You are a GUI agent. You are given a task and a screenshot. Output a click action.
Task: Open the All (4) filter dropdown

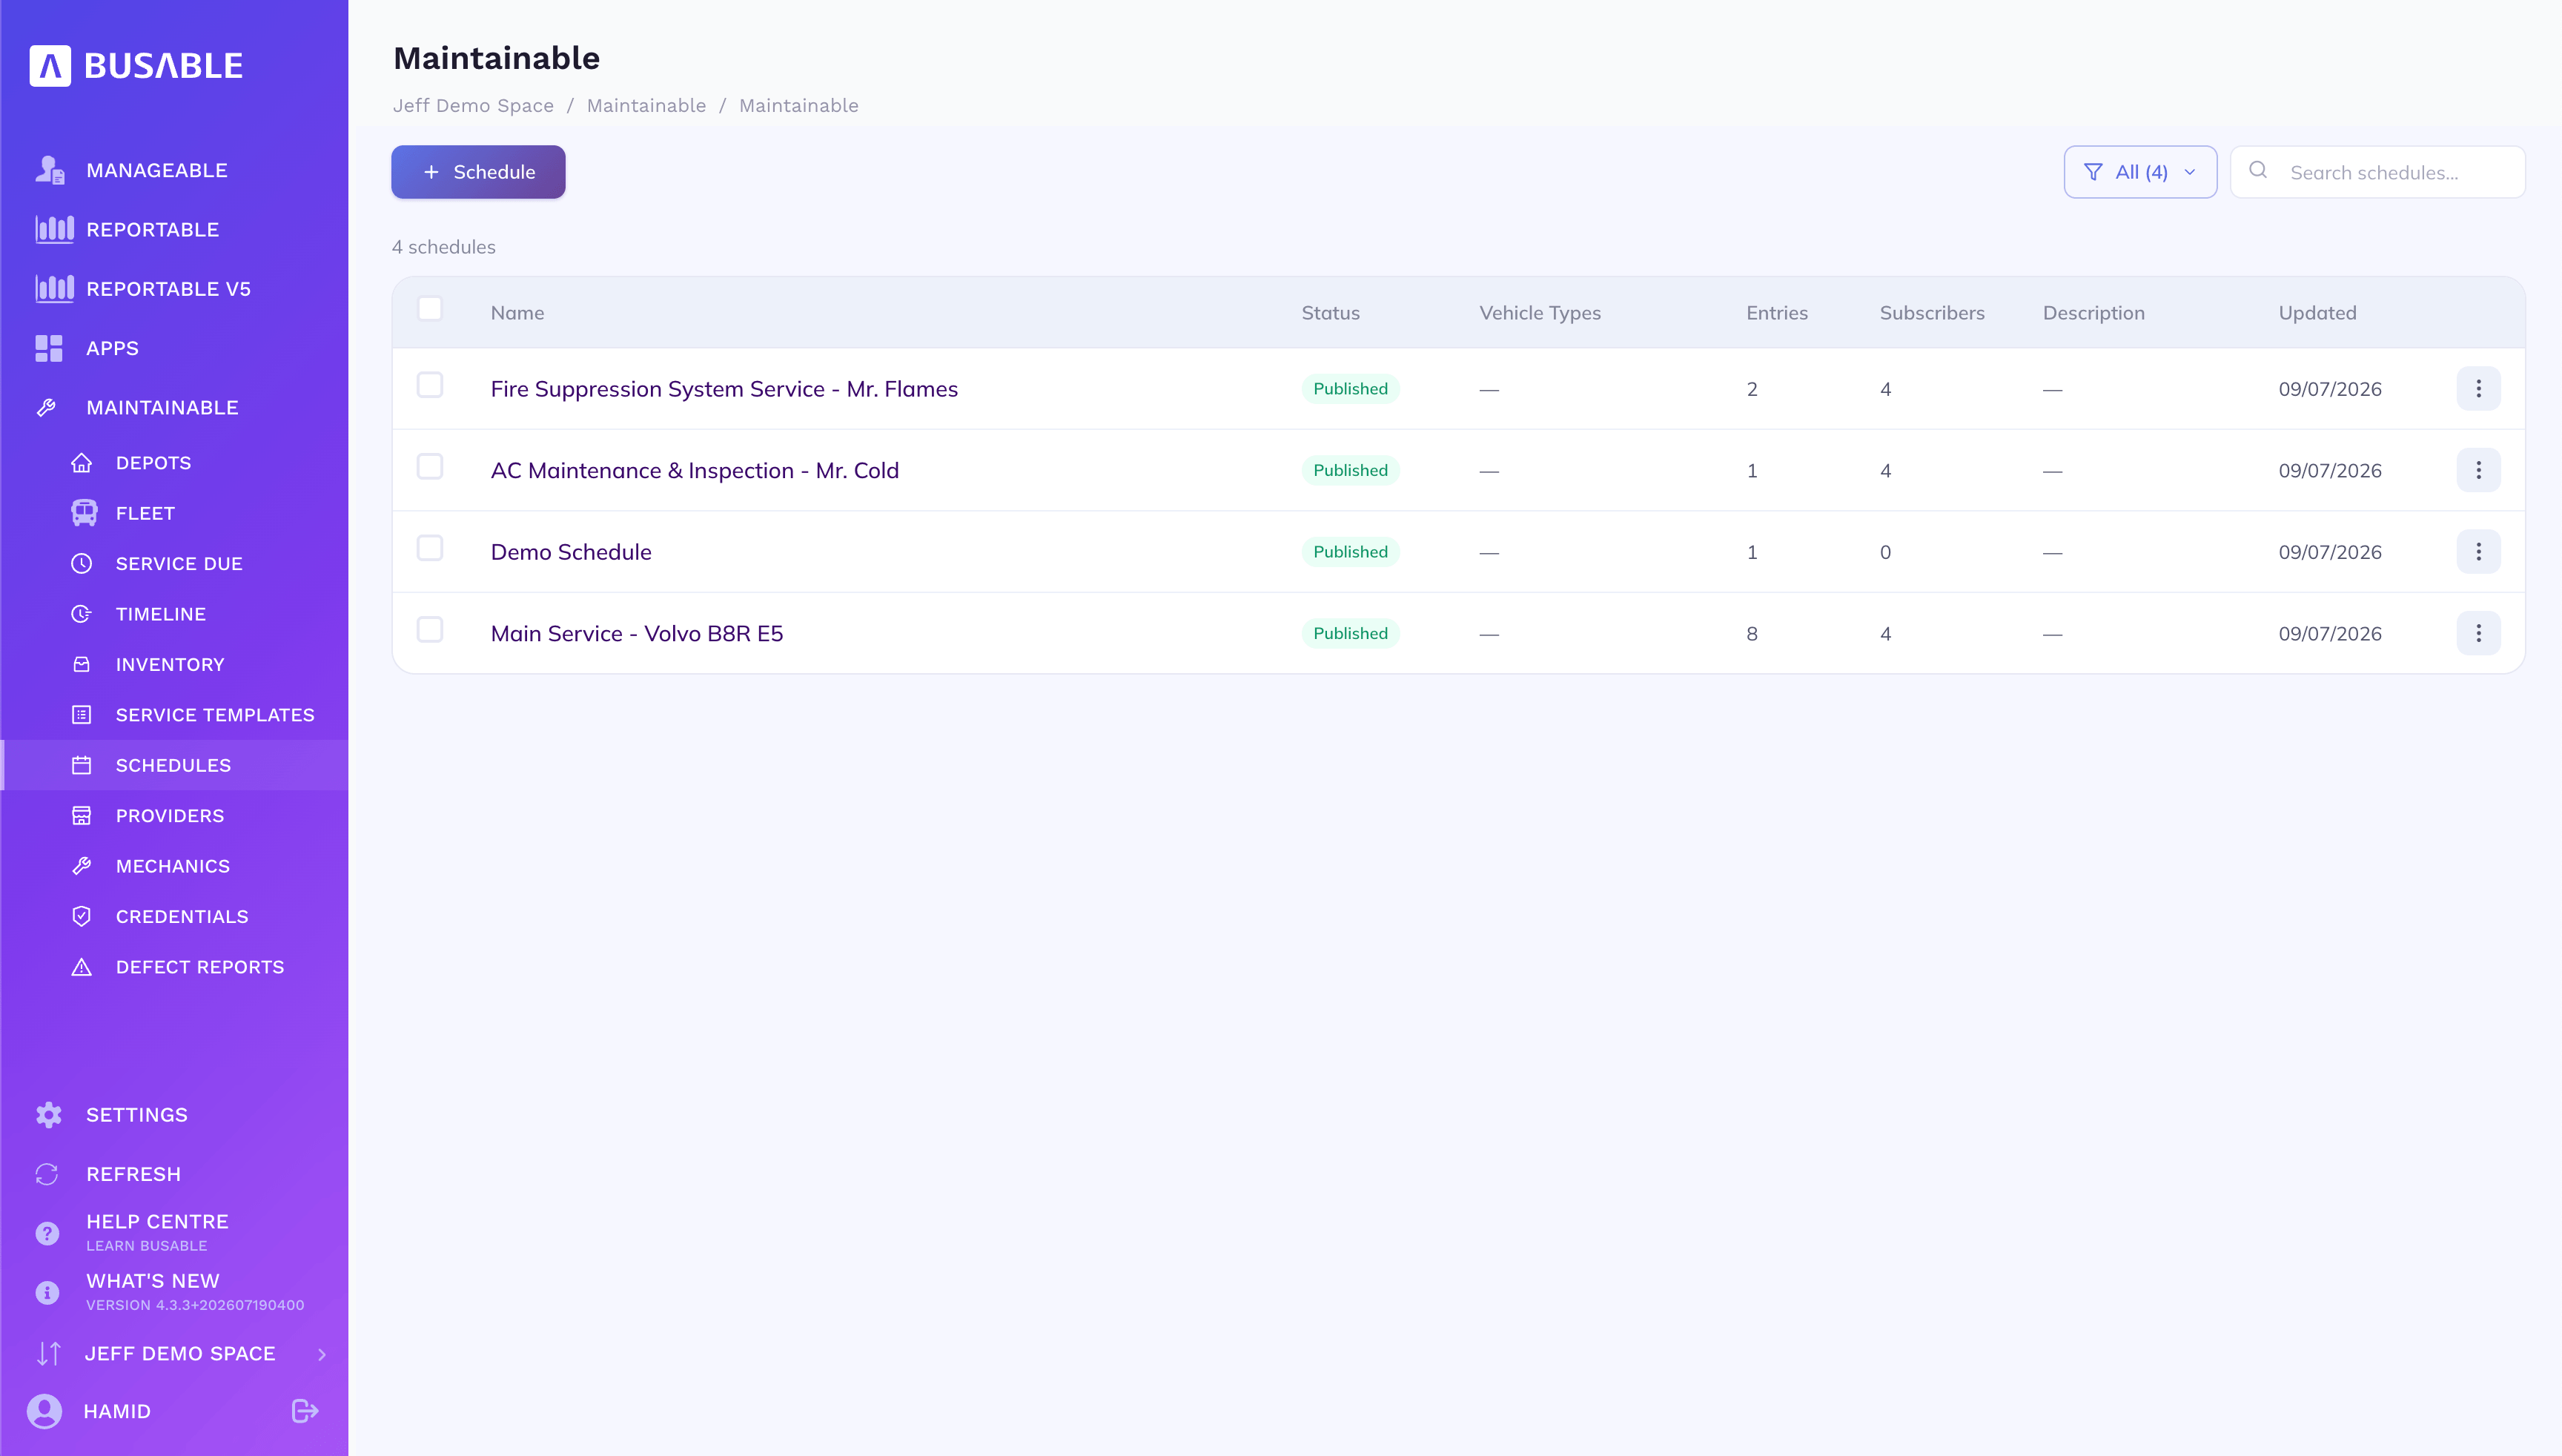(x=2140, y=172)
